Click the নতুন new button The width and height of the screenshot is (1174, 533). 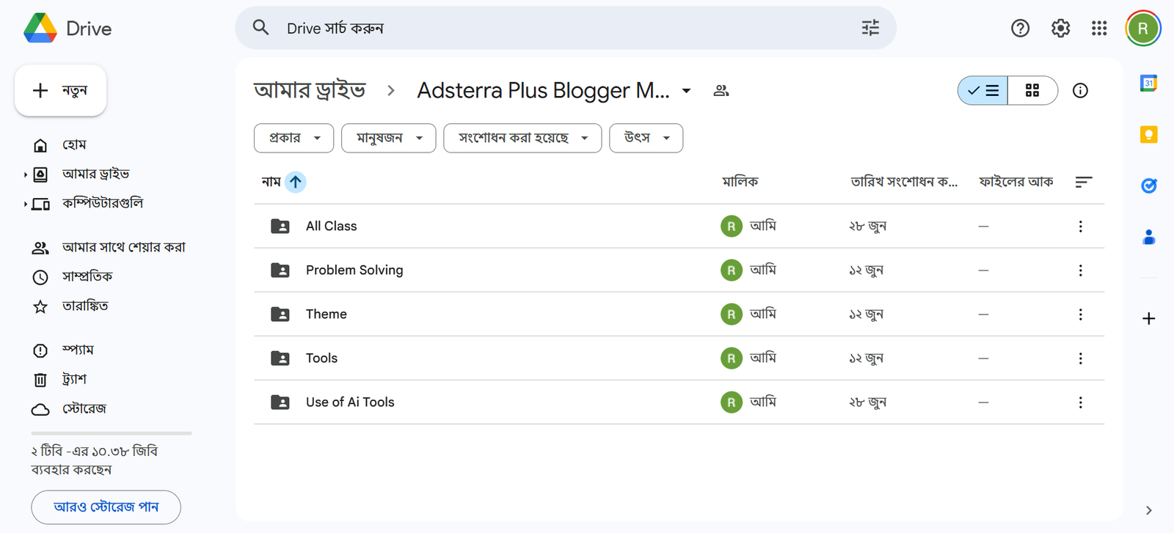60,90
